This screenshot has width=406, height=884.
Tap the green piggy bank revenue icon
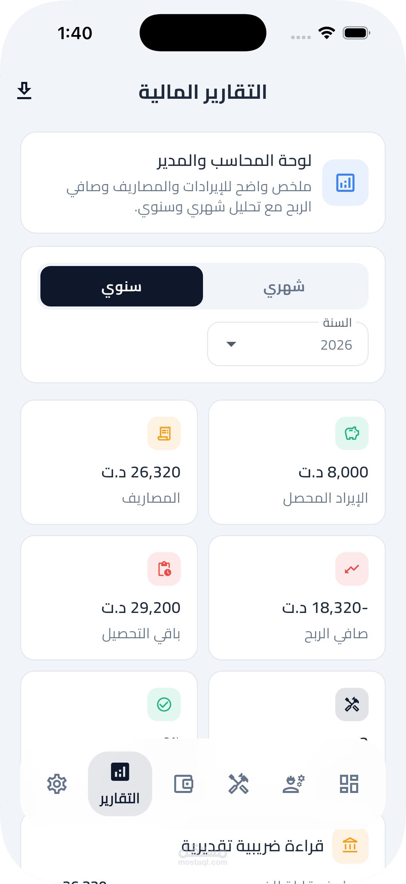[352, 434]
